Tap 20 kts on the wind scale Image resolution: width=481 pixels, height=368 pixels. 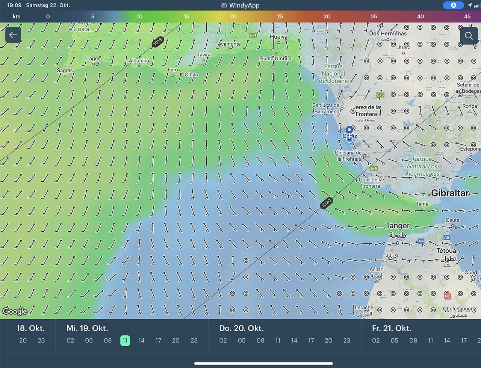coord(233,17)
